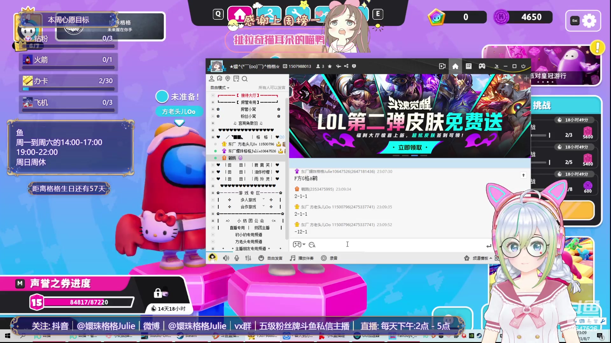Open the channel bulletin board icon

coord(236,78)
